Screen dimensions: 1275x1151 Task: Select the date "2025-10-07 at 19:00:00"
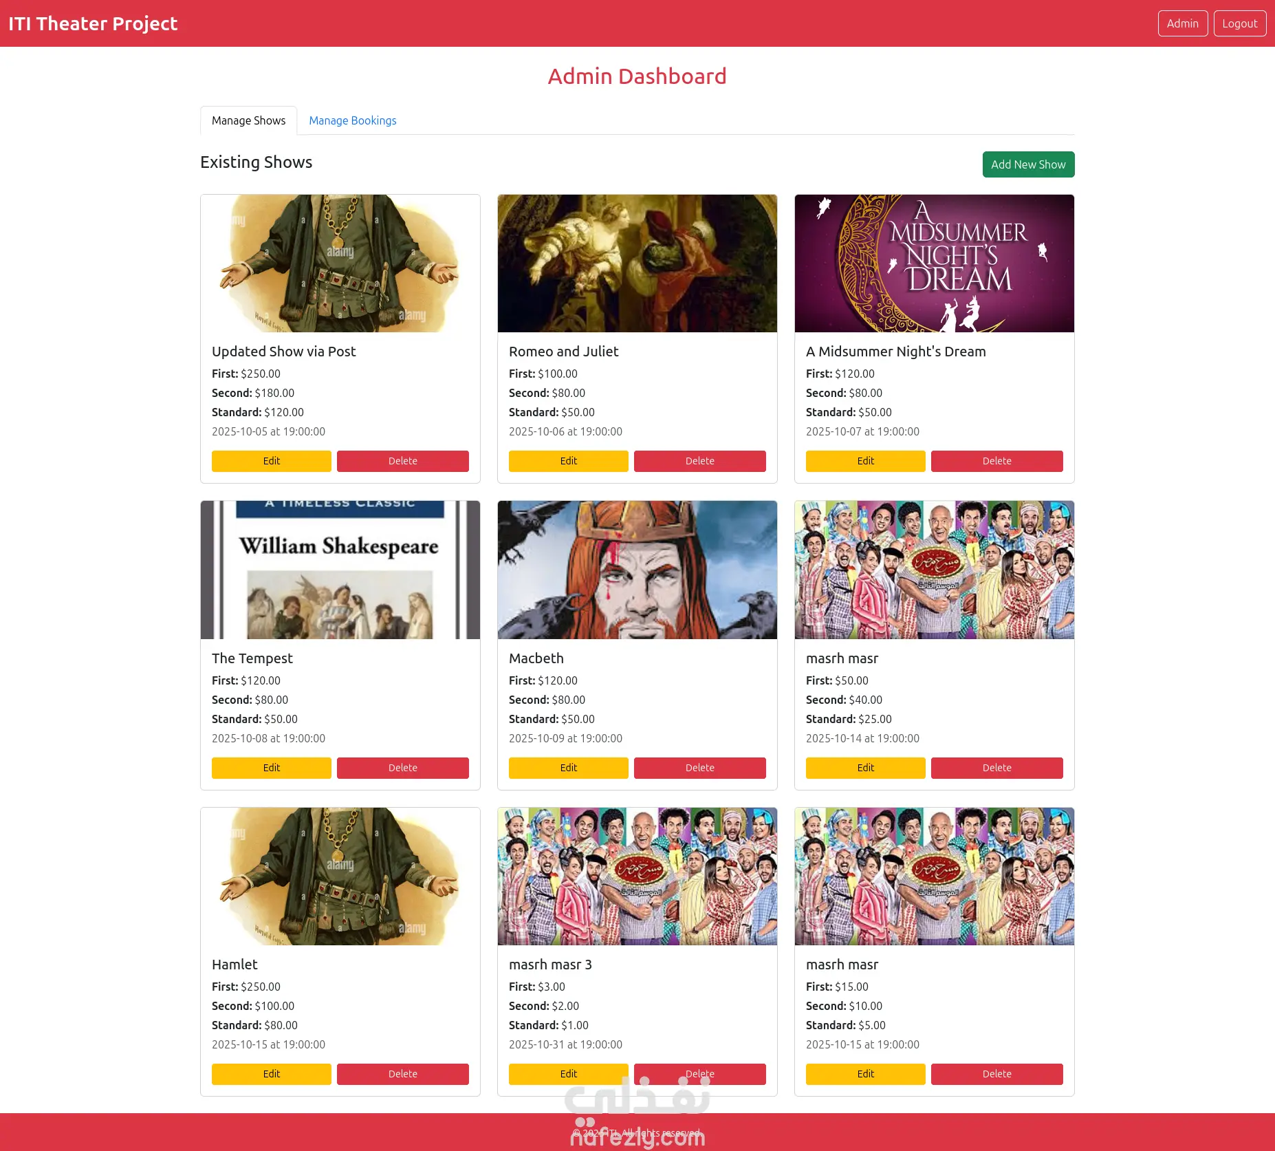click(x=862, y=431)
